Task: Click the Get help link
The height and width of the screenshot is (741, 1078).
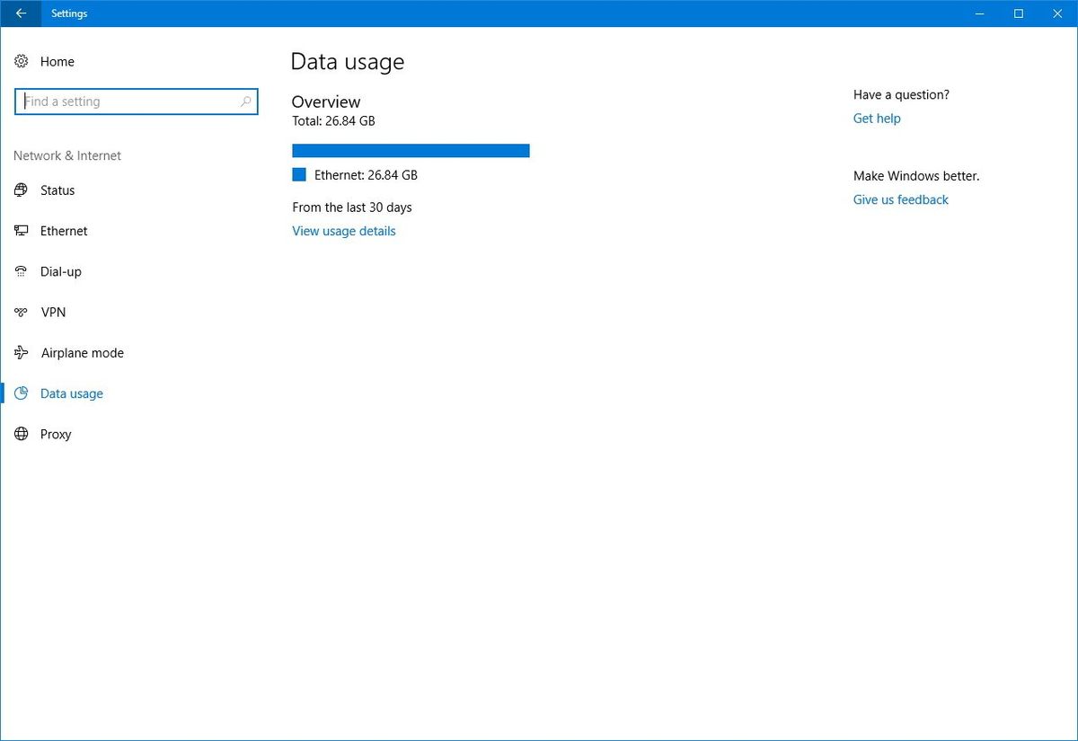Action: pyautogui.click(x=876, y=118)
